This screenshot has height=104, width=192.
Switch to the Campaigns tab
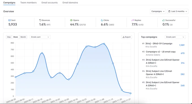point(9,3)
